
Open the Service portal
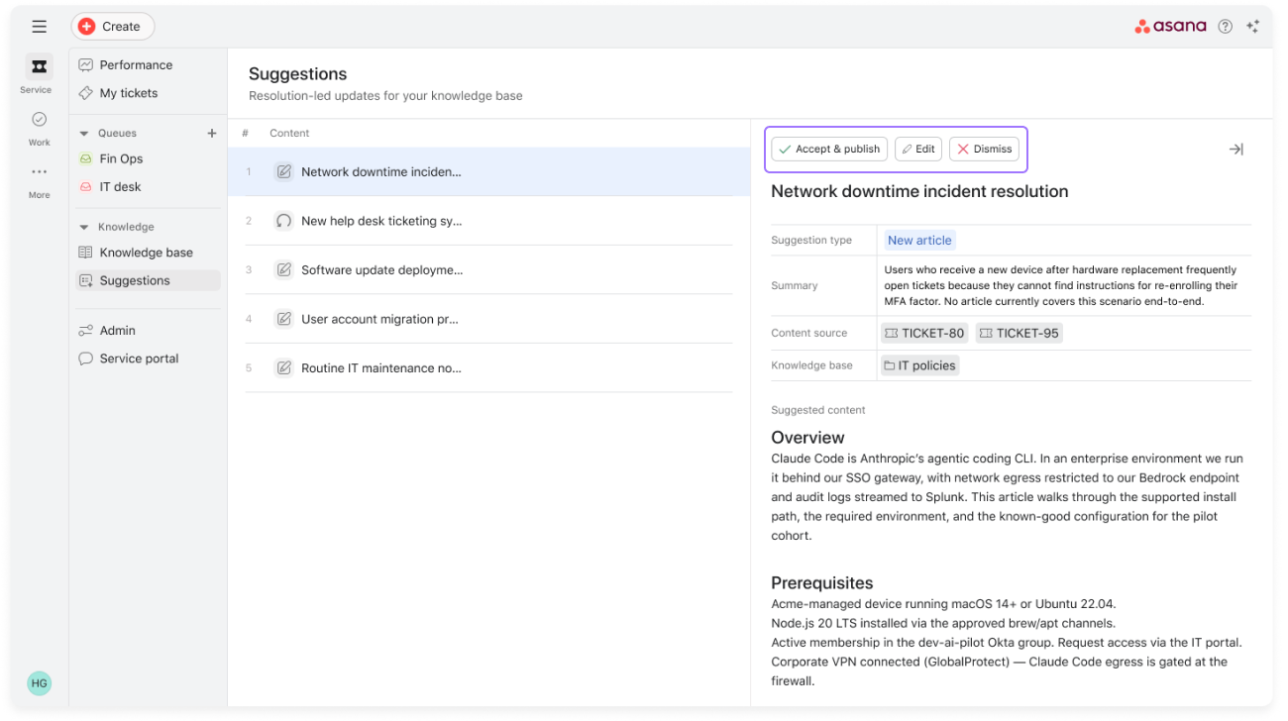(148, 359)
